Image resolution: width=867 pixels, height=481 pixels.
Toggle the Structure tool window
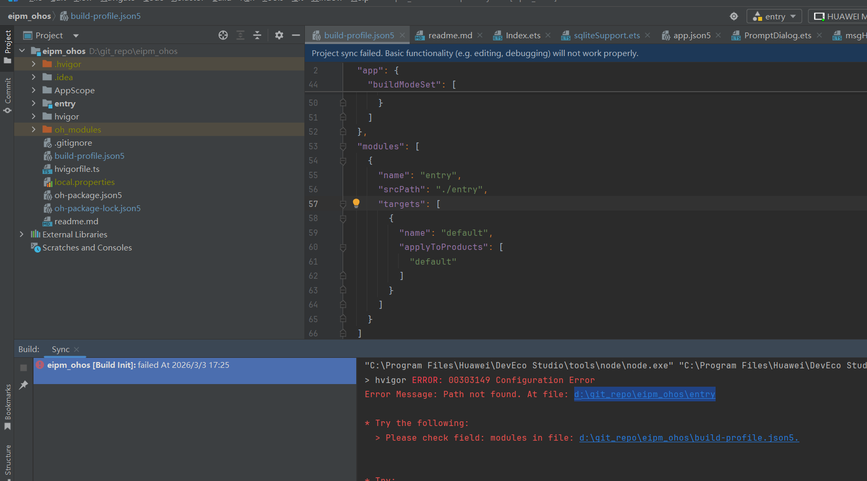coord(7,461)
